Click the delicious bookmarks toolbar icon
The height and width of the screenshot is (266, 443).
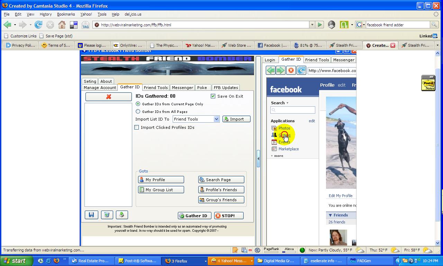click(x=74, y=25)
